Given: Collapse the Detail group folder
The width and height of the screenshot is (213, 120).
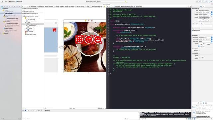Looking at the screenshot, I should [x=3, y=17].
